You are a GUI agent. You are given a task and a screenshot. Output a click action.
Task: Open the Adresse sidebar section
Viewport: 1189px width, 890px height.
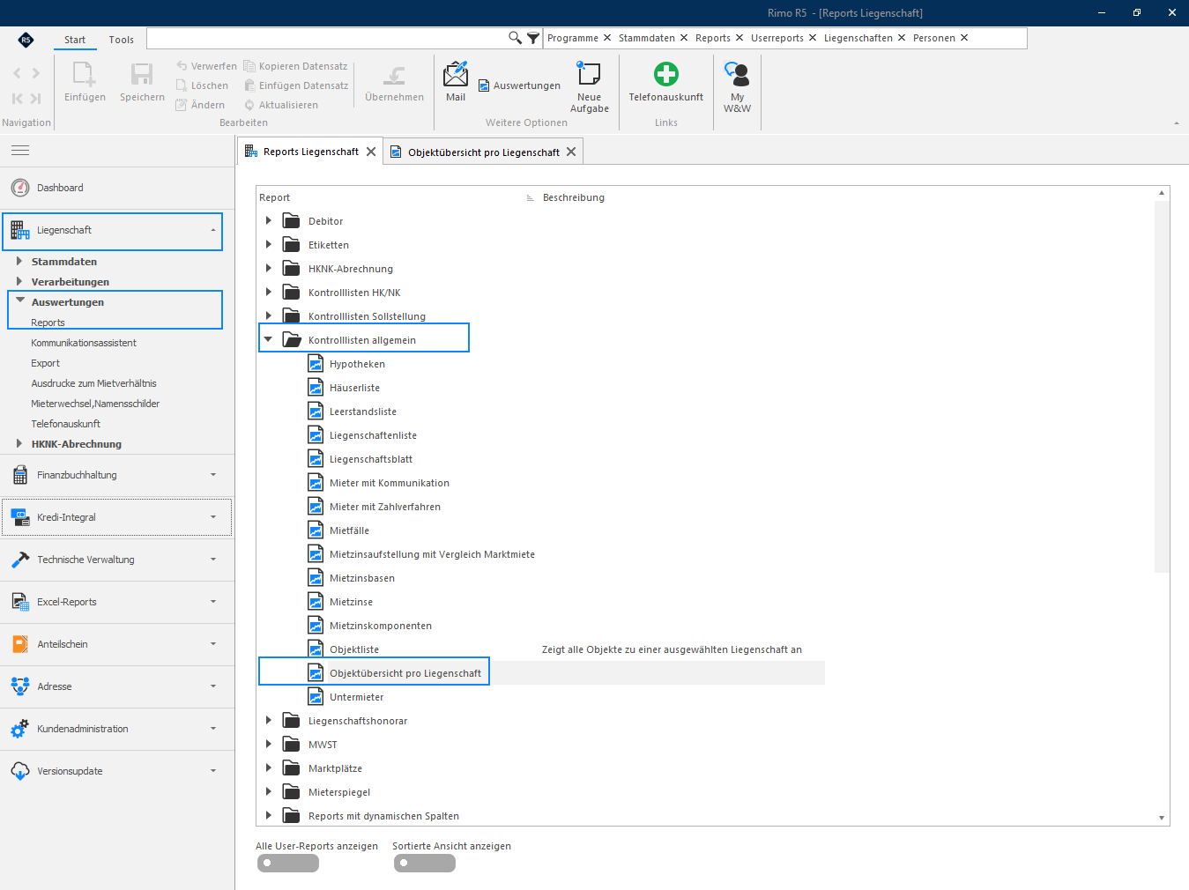(x=117, y=686)
